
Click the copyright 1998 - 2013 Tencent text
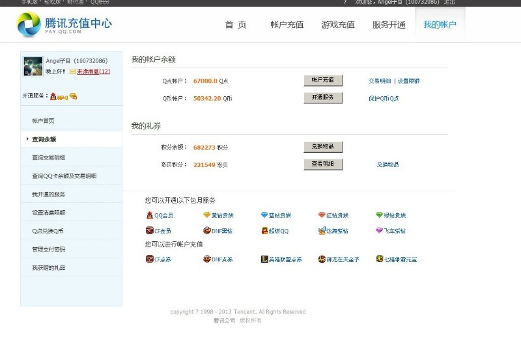point(238,312)
